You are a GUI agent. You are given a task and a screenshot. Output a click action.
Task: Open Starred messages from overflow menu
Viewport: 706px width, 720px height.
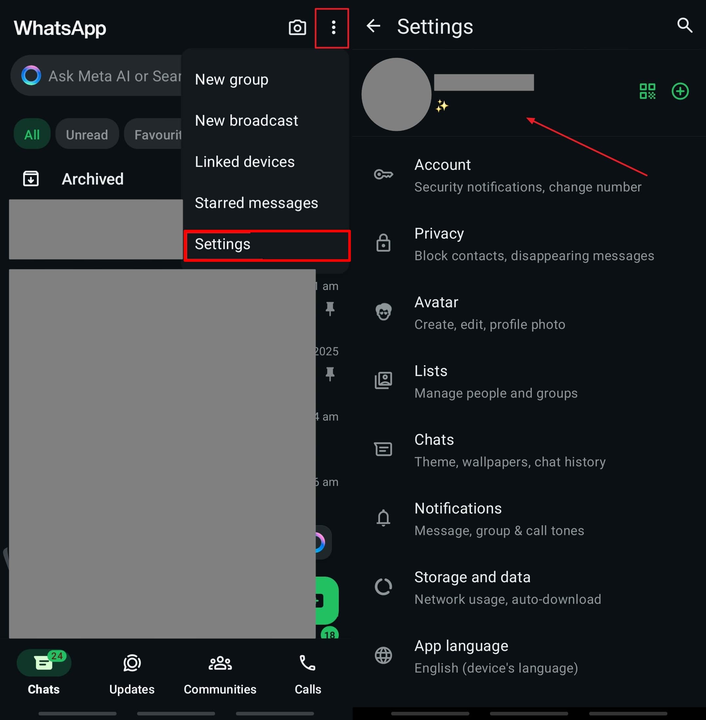(x=266, y=203)
